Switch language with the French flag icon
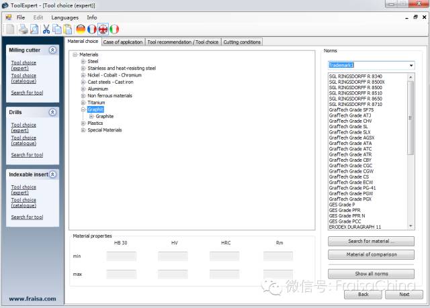 92,29
